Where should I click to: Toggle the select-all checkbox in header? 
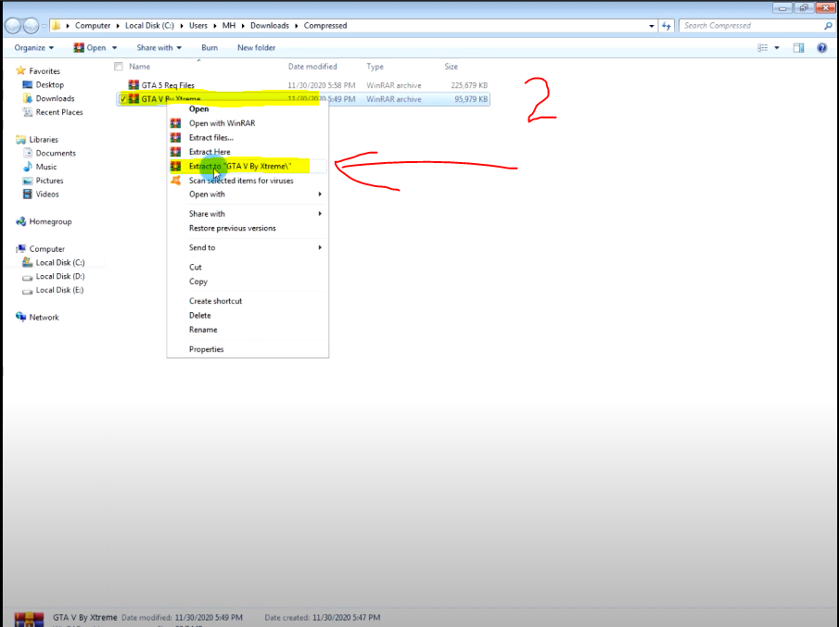[x=119, y=67]
